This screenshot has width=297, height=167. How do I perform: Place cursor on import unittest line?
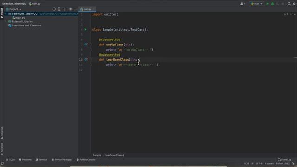tap(105, 14)
